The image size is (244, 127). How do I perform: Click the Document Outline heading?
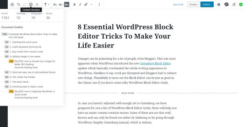point(12,27)
